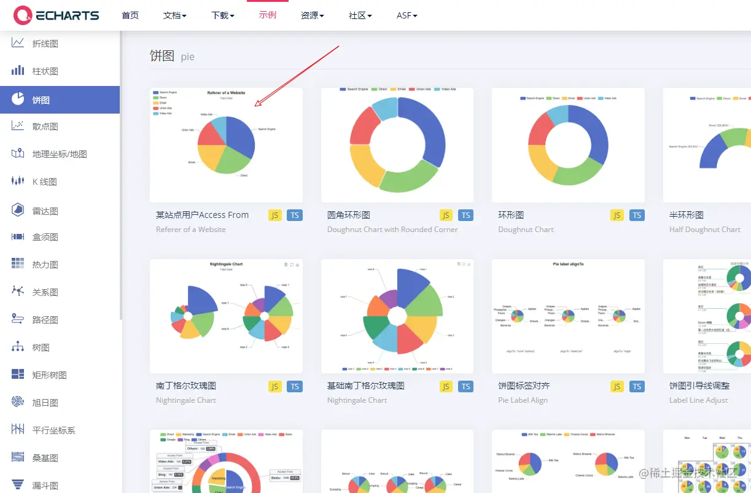Open the 圆角环形图 title link
Screen dimensions: 751x493
pos(349,215)
